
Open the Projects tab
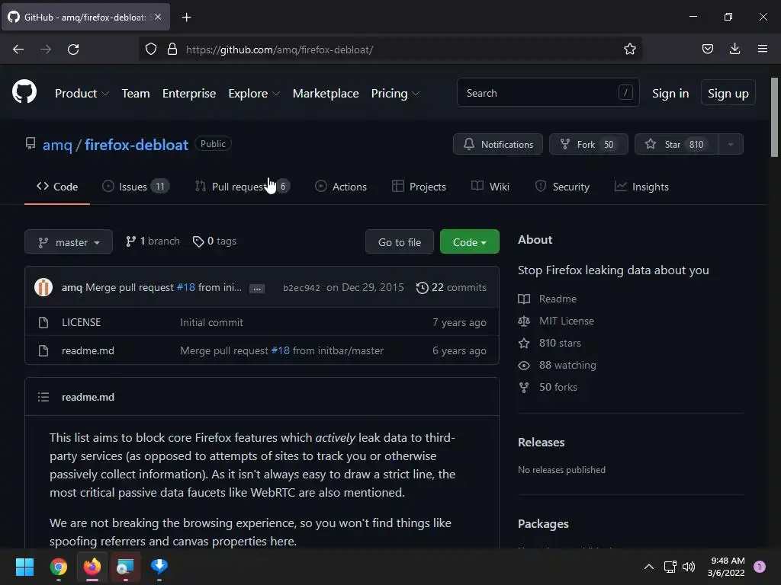click(x=419, y=187)
